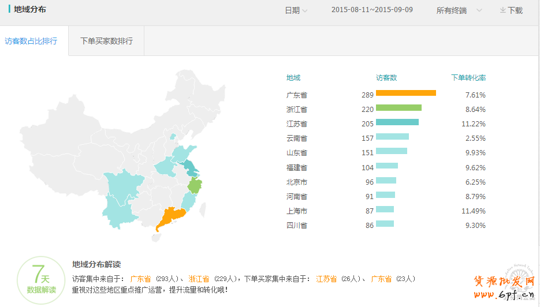
Task: Click the 浙江省 link in summary text
Action: [x=199, y=279]
